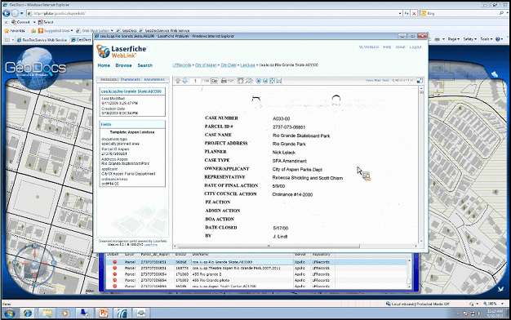Open Windows Media Player on taskbar

click(x=65, y=313)
